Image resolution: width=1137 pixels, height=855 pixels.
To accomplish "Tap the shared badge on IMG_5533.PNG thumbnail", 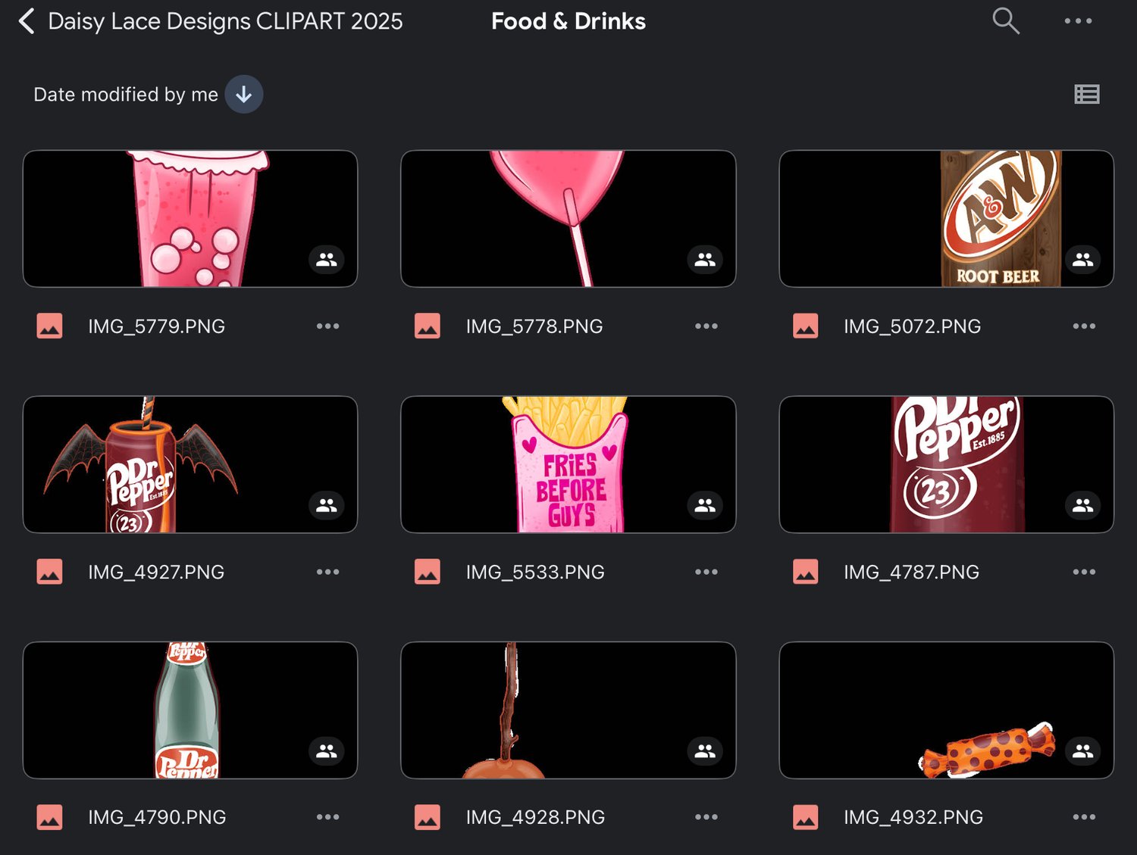I will (x=705, y=505).
